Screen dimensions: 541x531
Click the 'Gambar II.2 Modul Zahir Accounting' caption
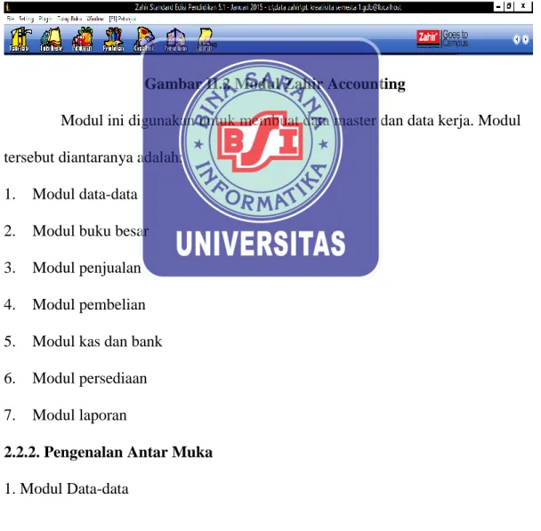275,84
